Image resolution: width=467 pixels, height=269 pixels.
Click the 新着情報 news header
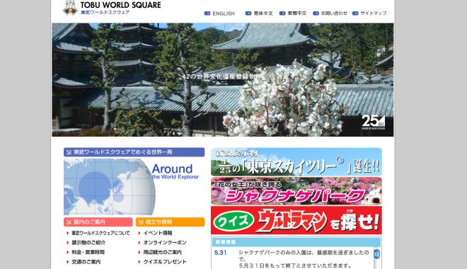coord(296,242)
